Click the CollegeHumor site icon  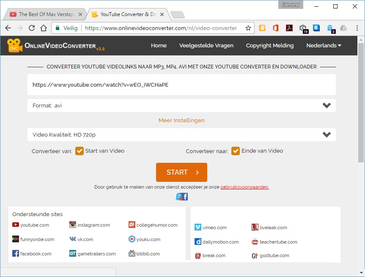pos(132,225)
